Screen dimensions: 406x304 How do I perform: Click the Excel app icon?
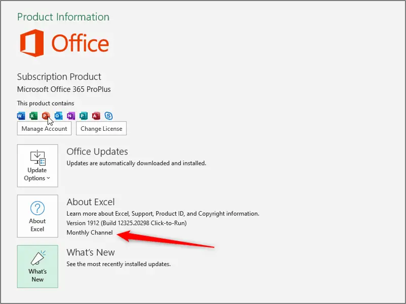tap(33, 116)
